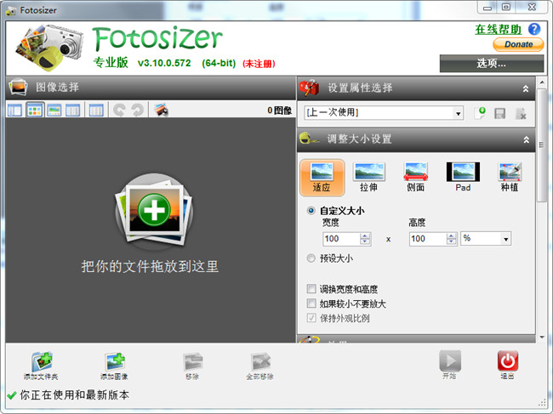The width and height of the screenshot is (553, 414).
Task: Click the Donate button
Action: click(x=518, y=44)
